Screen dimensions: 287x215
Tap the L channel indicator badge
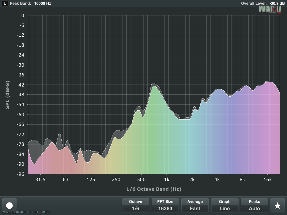click(x=5, y=4)
